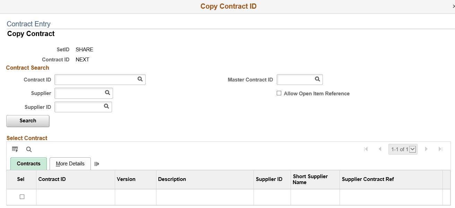This screenshot has height=208, width=455.
Task: Go to the next page of results
Action: (426, 149)
